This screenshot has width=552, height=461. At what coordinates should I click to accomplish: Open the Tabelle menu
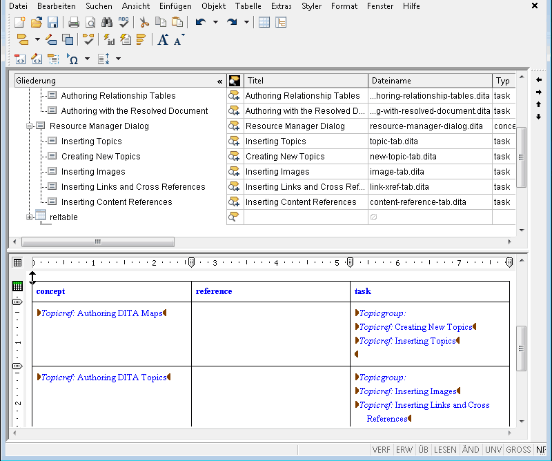click(x=248, y=6)
